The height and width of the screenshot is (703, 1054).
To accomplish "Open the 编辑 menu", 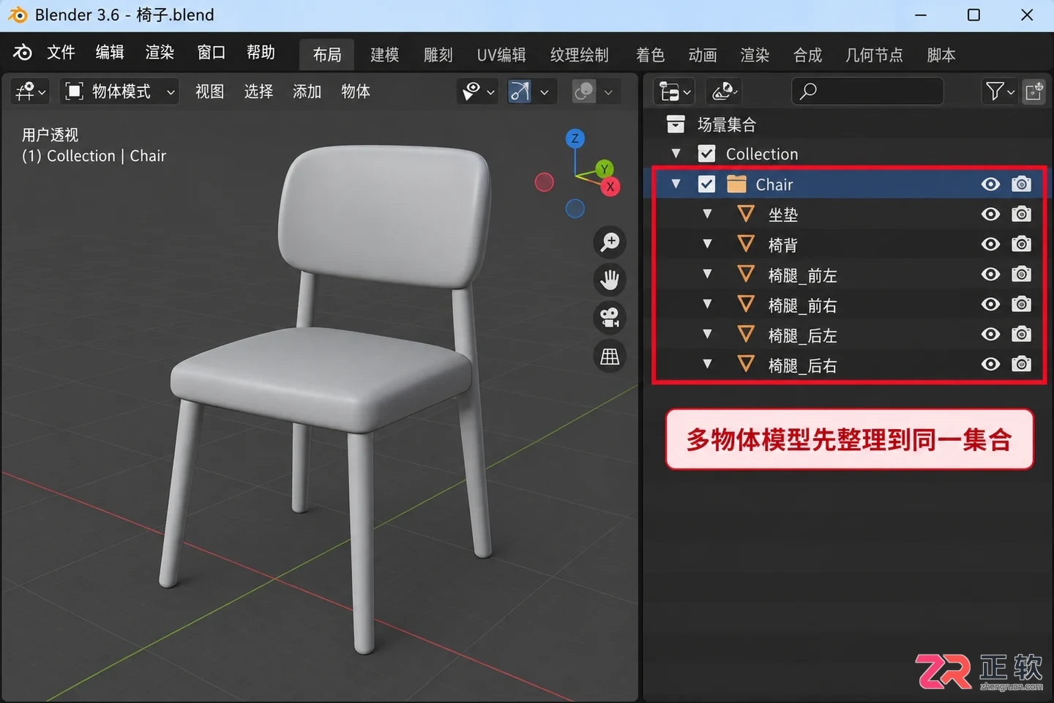I will [110, 53].
